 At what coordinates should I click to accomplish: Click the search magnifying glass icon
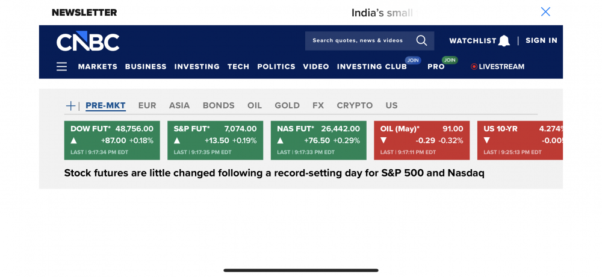coord(421,40)
